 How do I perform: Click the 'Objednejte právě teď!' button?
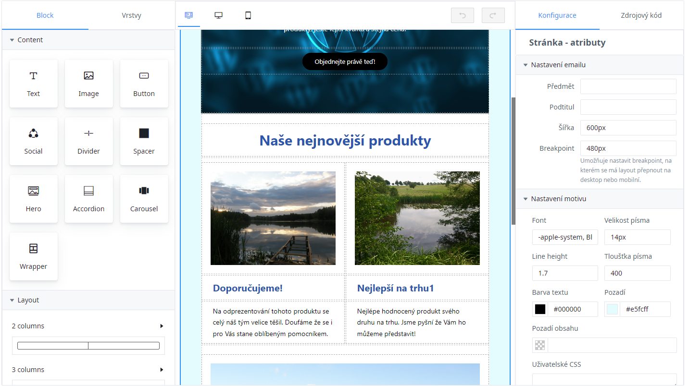tap(345, 61)
